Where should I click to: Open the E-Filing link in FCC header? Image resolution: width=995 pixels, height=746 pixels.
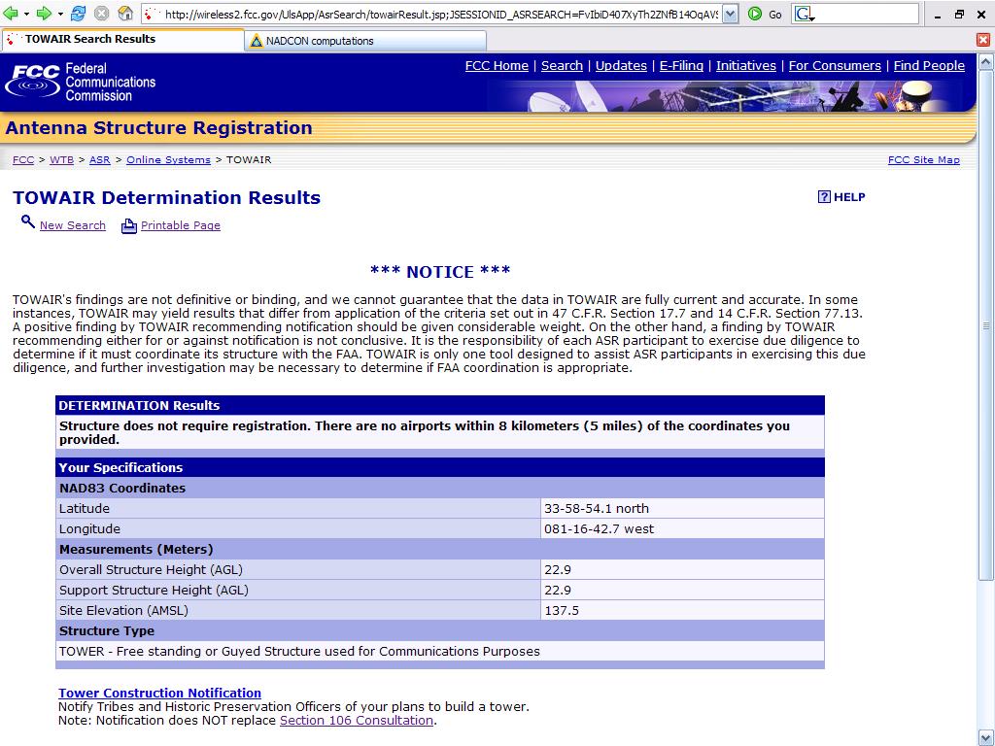[x=681, y=65]
